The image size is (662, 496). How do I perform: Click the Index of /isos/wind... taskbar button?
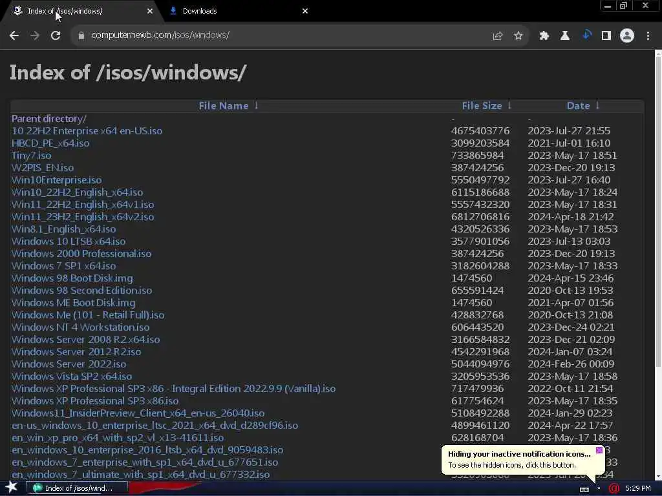tap(78, 488)
